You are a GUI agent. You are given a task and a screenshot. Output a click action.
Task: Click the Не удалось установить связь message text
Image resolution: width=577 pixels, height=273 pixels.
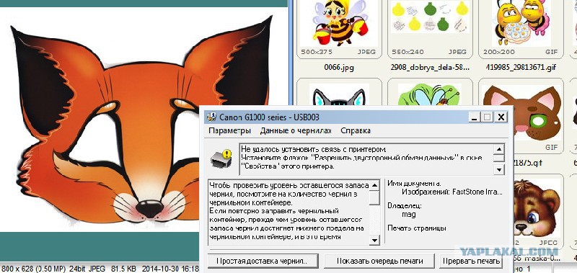pyautogui.click(x=314, y=149)
